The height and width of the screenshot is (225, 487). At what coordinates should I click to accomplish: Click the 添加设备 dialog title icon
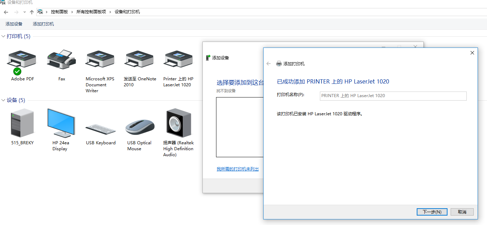point(208,58)
